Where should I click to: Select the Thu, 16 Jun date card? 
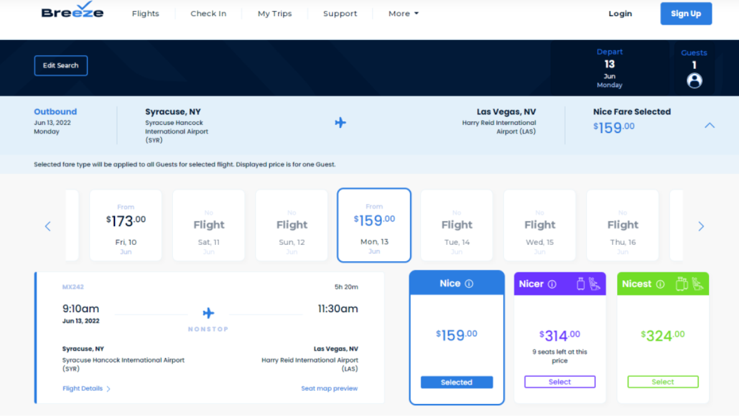pos(623,225)
